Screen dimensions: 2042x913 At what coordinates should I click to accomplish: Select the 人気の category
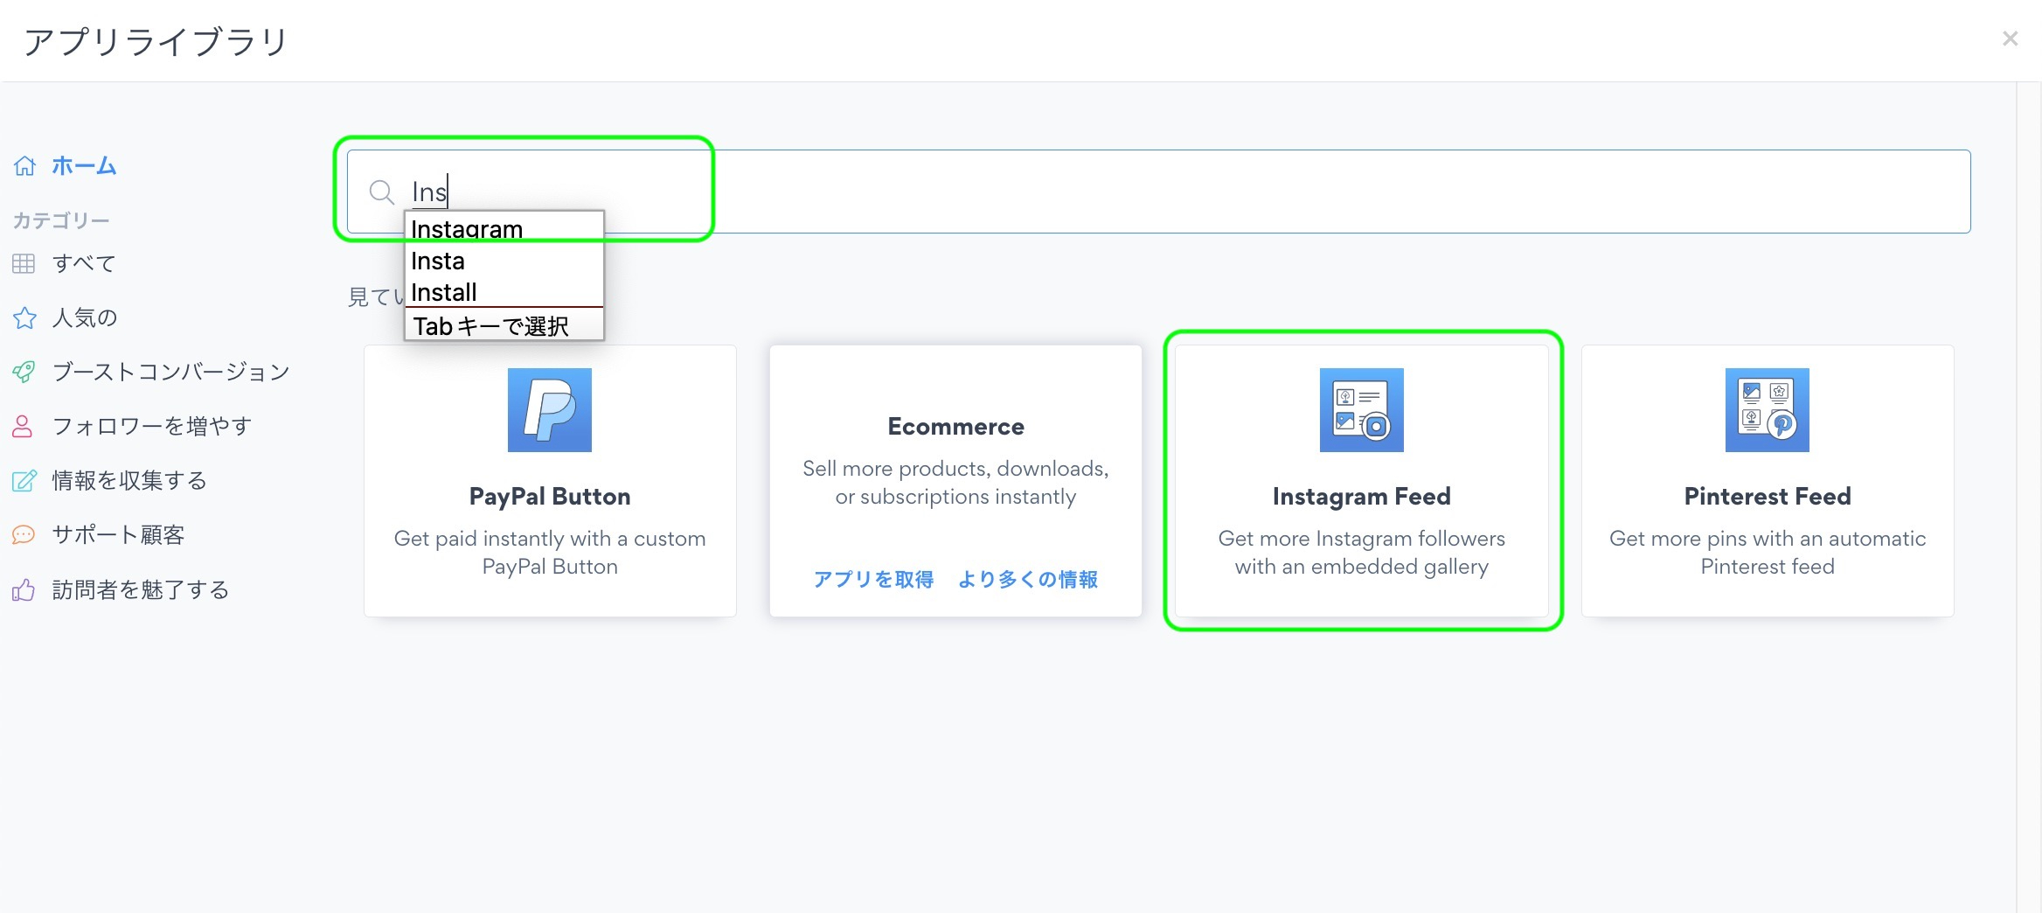pyautogui.click(x=85, y=317)
